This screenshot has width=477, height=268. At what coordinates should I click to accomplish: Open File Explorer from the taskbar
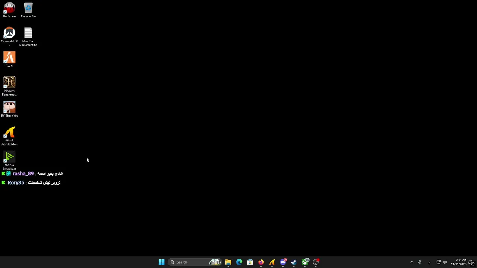pyautogui.click(x=228, y=262)
